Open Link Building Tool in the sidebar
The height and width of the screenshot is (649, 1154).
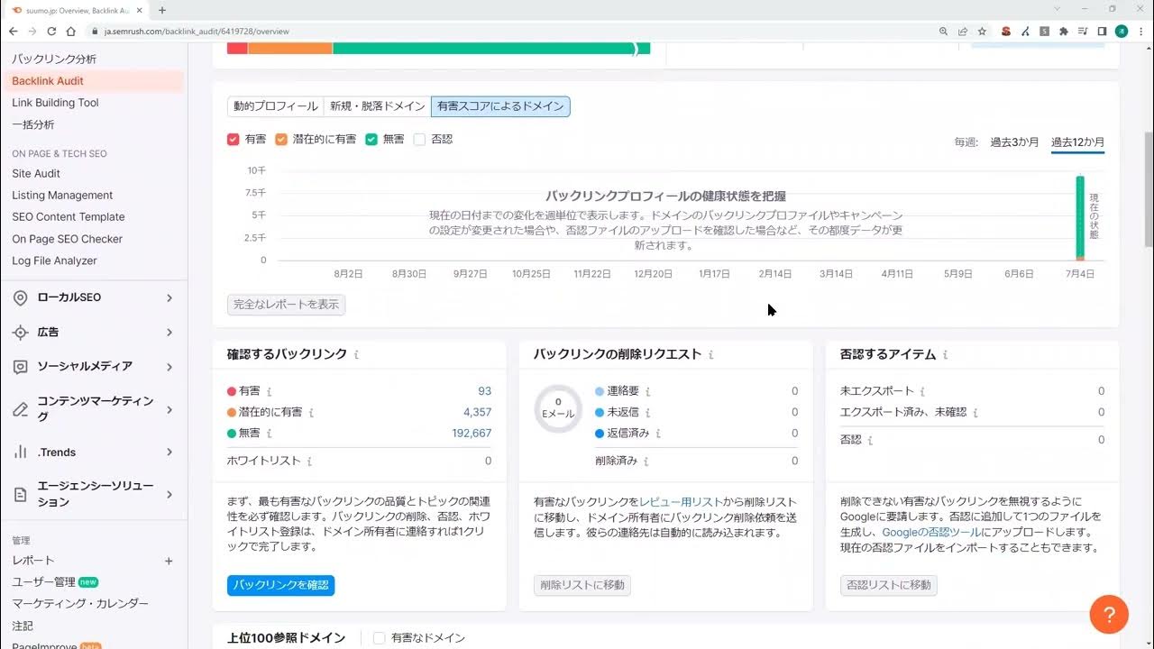55,103
